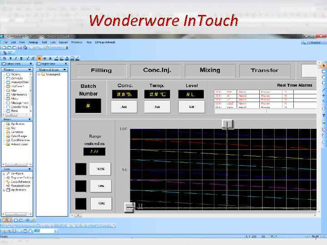The height and width of the screenshot is (245, 327).
Task: Open the Windows section dropdown arrow
Action: coord(30,69)
